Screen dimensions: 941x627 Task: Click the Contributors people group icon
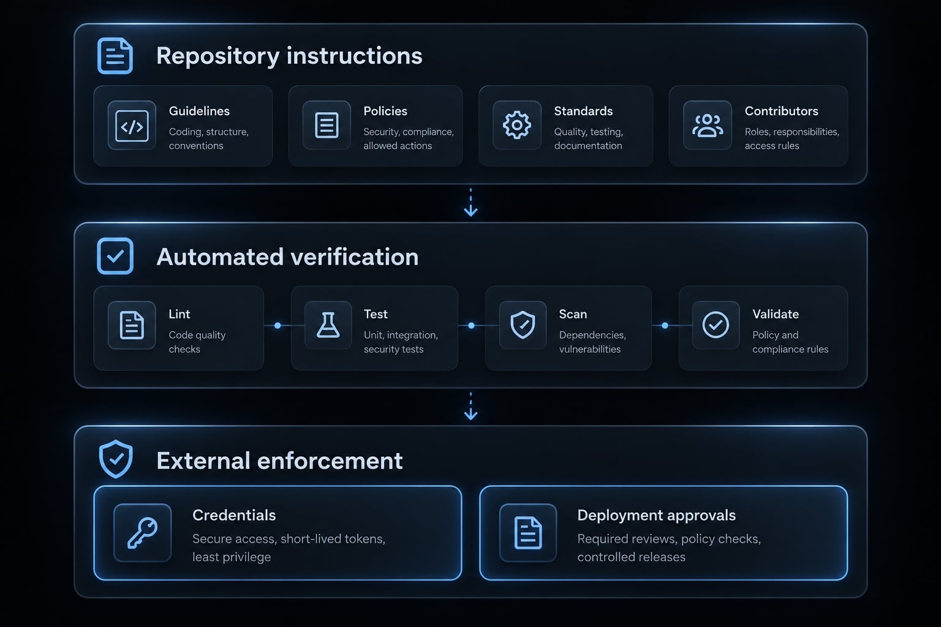click(708, 126)
